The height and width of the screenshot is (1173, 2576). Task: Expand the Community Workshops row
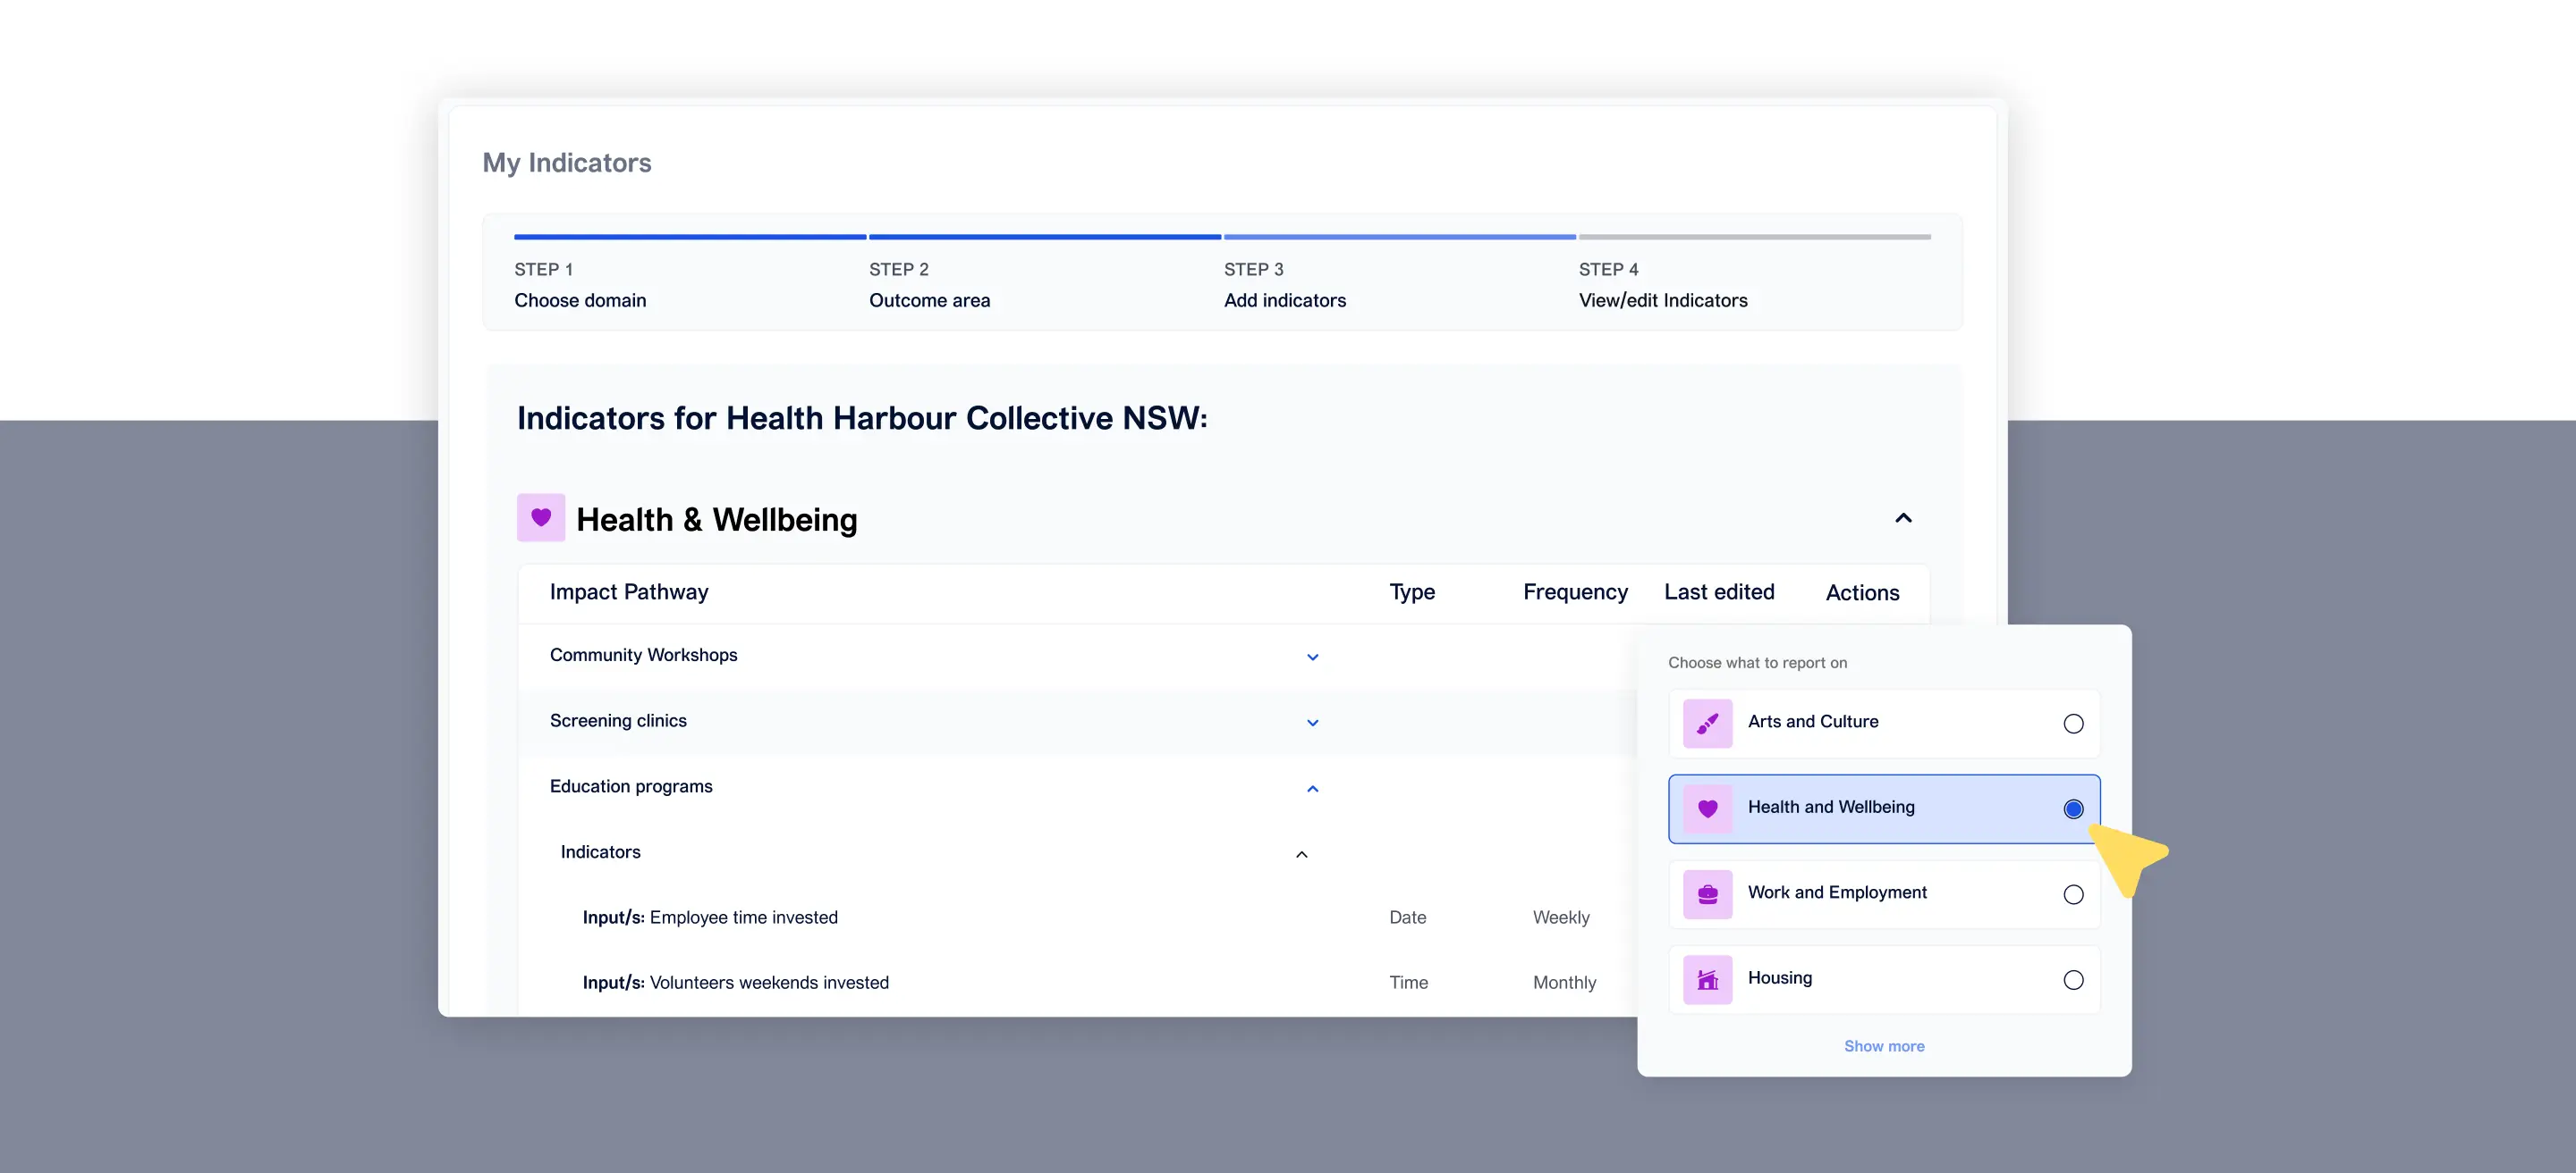pyautogui.click(x=1312, y=657)
